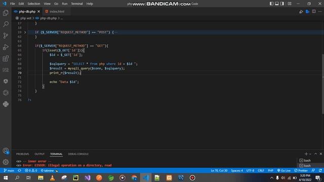This screenshot has height=182, width=324.
Task: Open the Run menu
Action: point(64,4)
